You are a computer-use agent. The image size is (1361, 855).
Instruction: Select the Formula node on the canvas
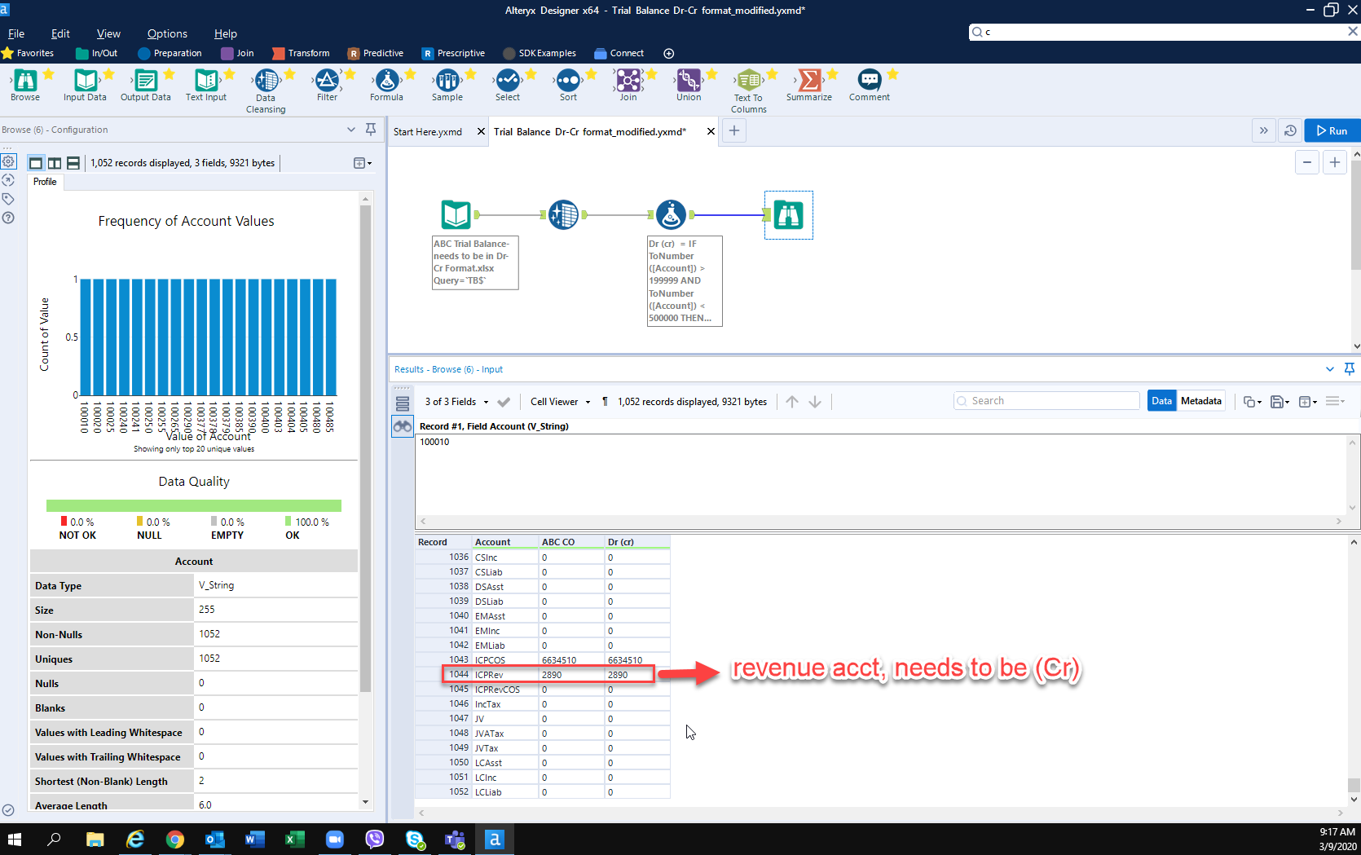[x=671, y=214]
